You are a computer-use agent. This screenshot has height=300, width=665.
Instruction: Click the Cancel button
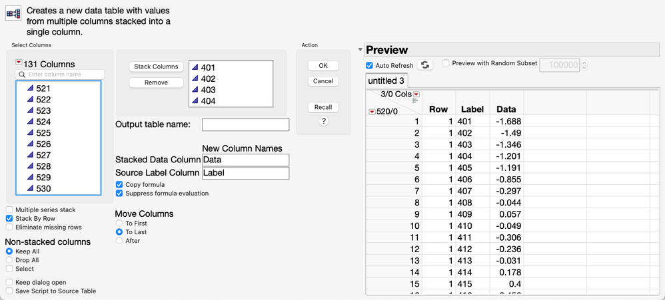coord(323,80)
